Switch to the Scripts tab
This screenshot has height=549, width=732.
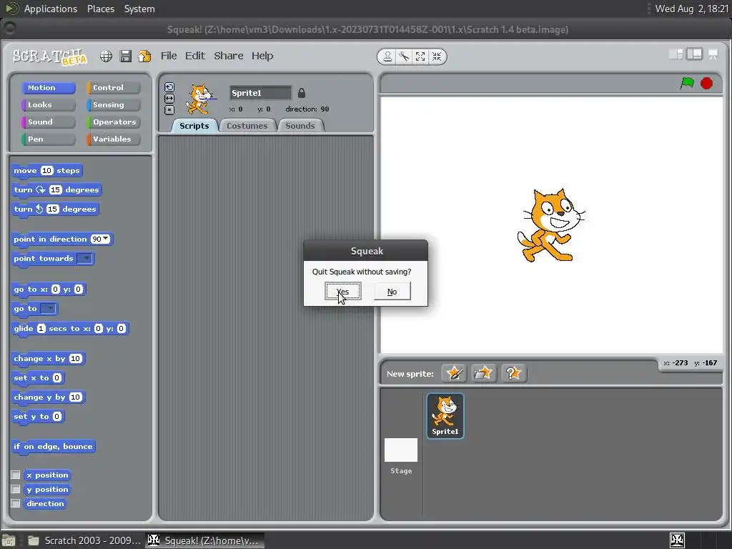[x=194, y=126]
